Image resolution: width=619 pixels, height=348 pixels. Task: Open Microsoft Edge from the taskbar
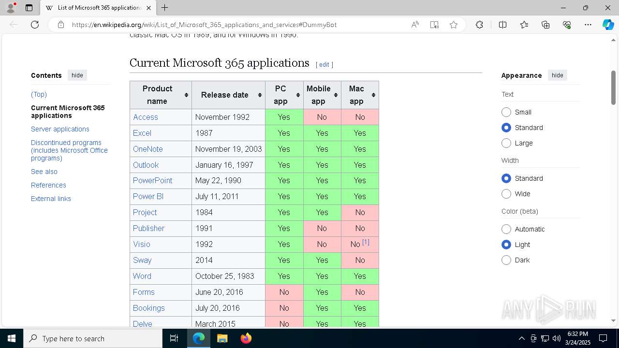(x=199, y=338)
